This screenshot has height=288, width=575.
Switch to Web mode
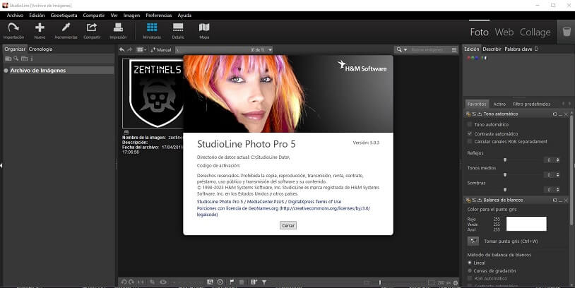coord(504,32)
